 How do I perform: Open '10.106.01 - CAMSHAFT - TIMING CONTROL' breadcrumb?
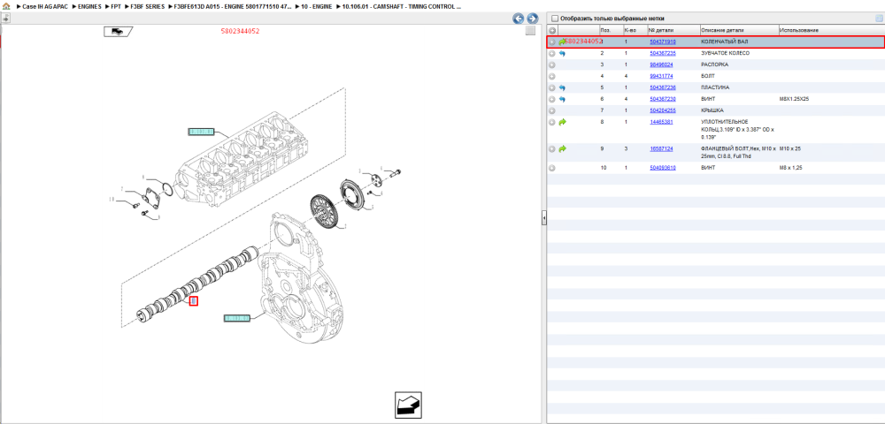(401, 6)
